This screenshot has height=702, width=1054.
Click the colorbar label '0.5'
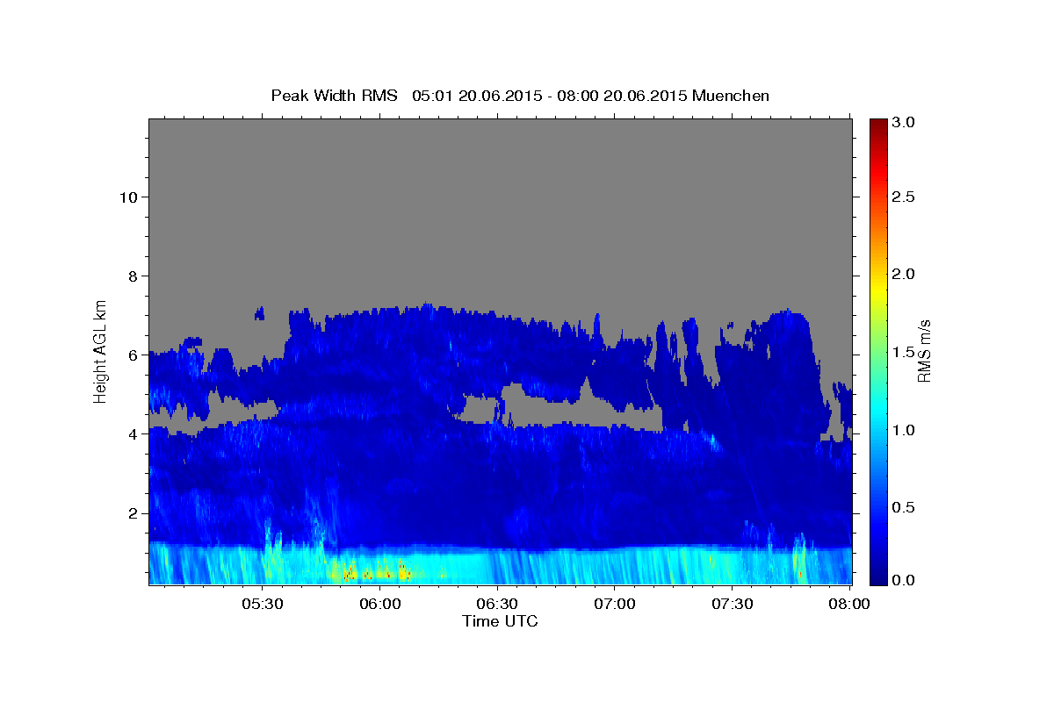[905, 506]
